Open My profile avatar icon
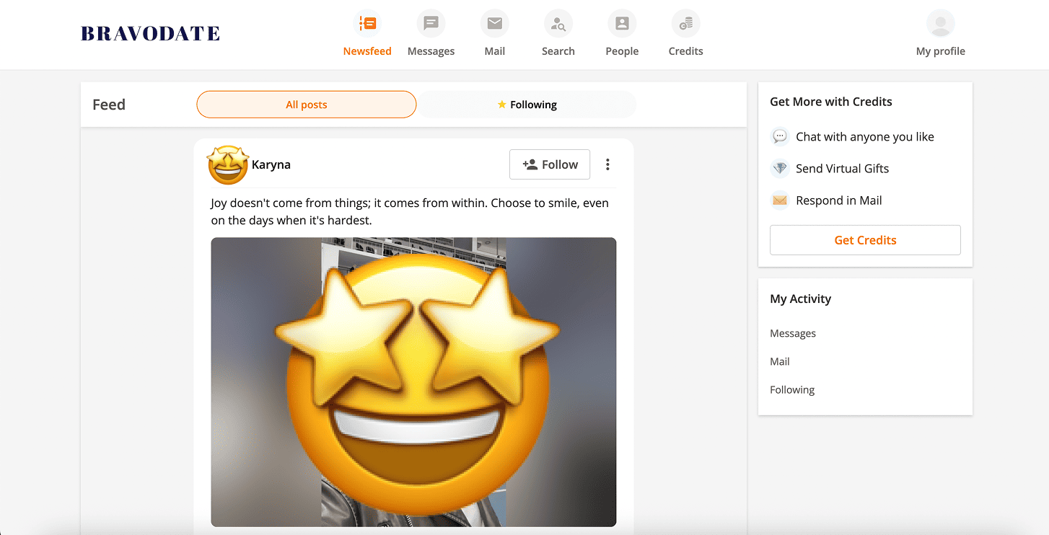 click(x=940, y=23)
